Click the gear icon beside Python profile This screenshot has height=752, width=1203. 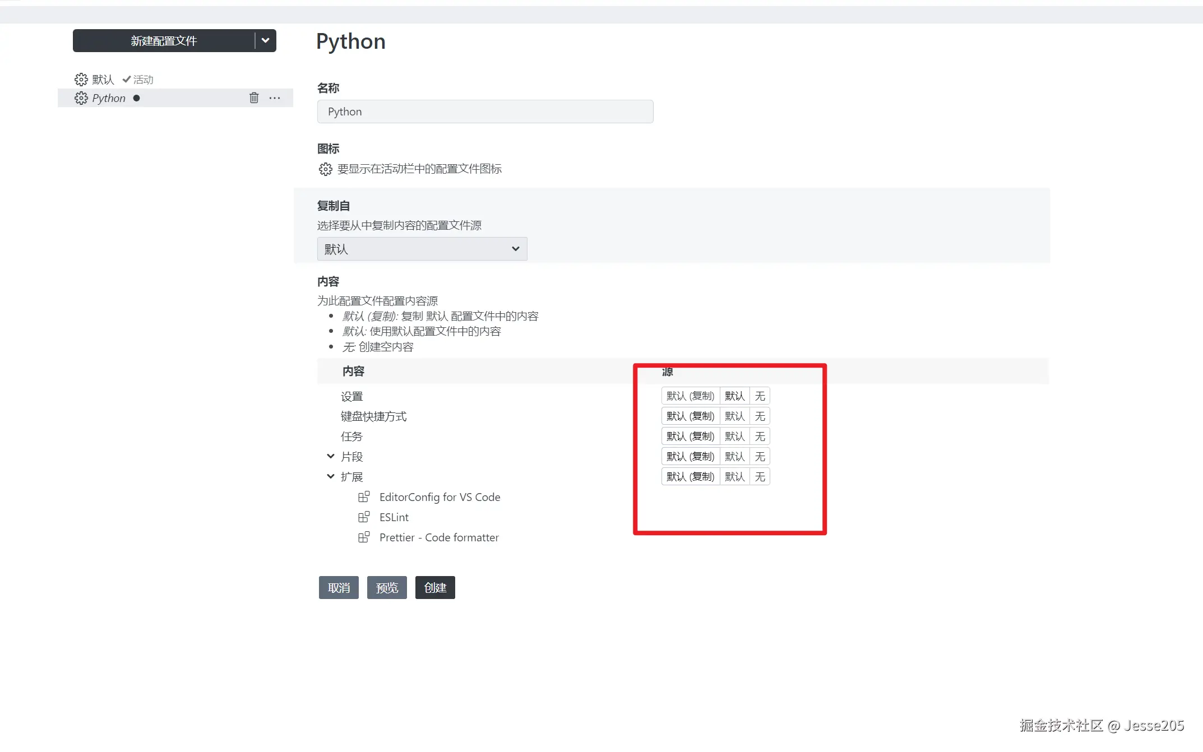[x=81, y=98]
